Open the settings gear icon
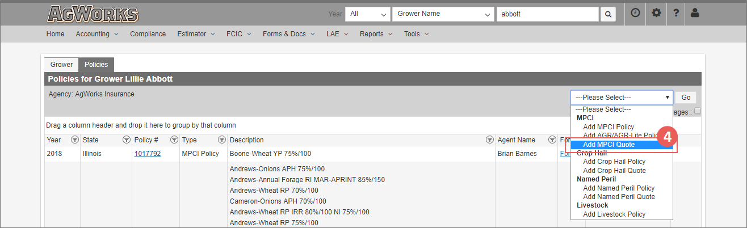The image size is (747, 228). 656,13
